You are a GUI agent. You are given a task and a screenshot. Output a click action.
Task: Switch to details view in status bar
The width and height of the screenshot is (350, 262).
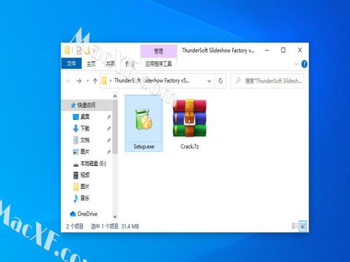click(295, 226)
